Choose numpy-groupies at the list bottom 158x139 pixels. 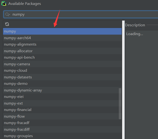coord(62,136)
